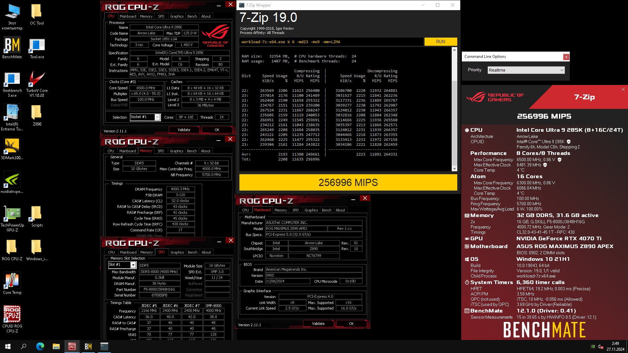Viewport: 628px width, 353px height.
Task: Click the yellow RUN button
Action: tap(441, 42)
